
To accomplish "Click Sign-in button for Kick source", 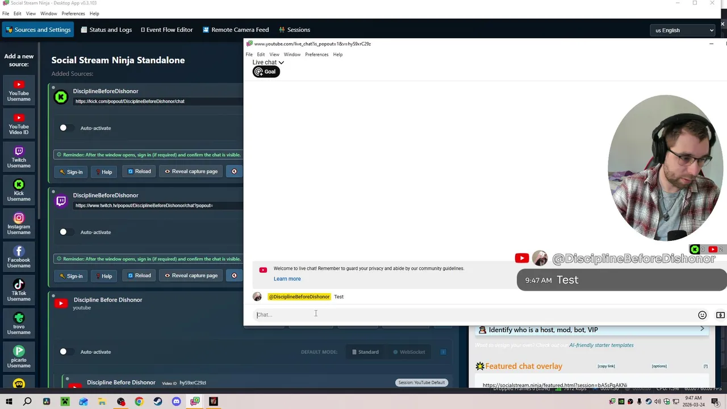I will [71, 172].
